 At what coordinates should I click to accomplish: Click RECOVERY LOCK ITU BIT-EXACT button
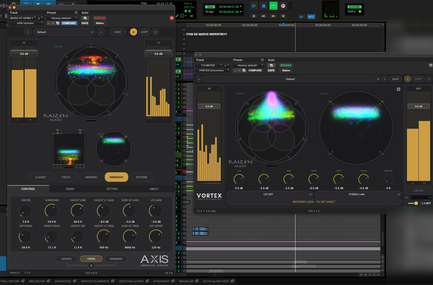pos(314,202)
